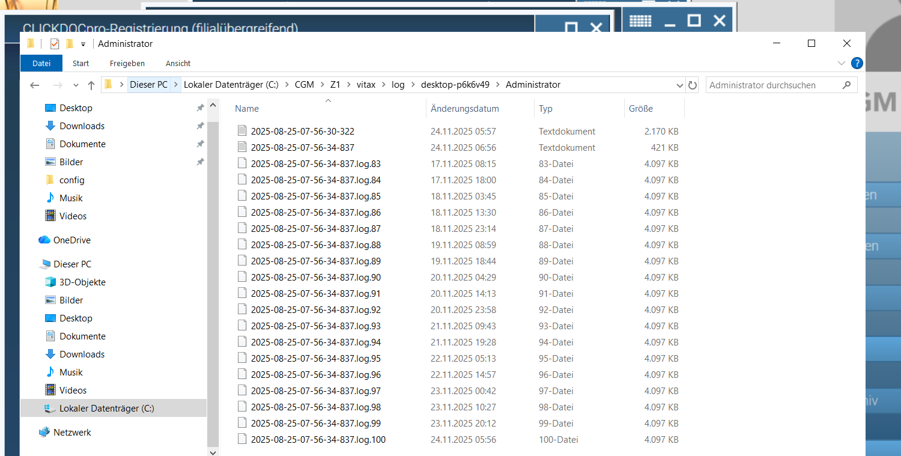The height and width of the screenshot is (456, 901).
Task: Click the Back navigation arrow
Action: (35, 85)
